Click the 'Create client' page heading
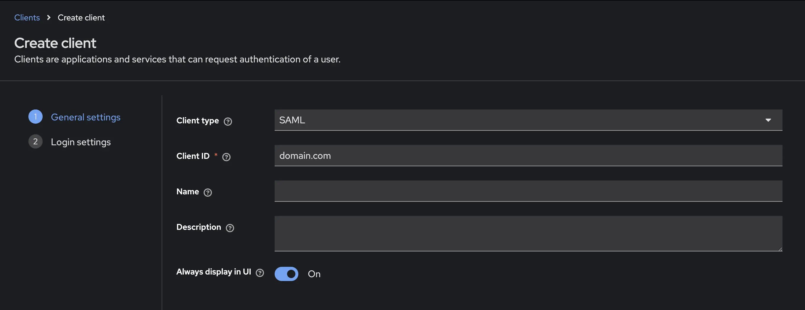 click(x=55, y=43)
